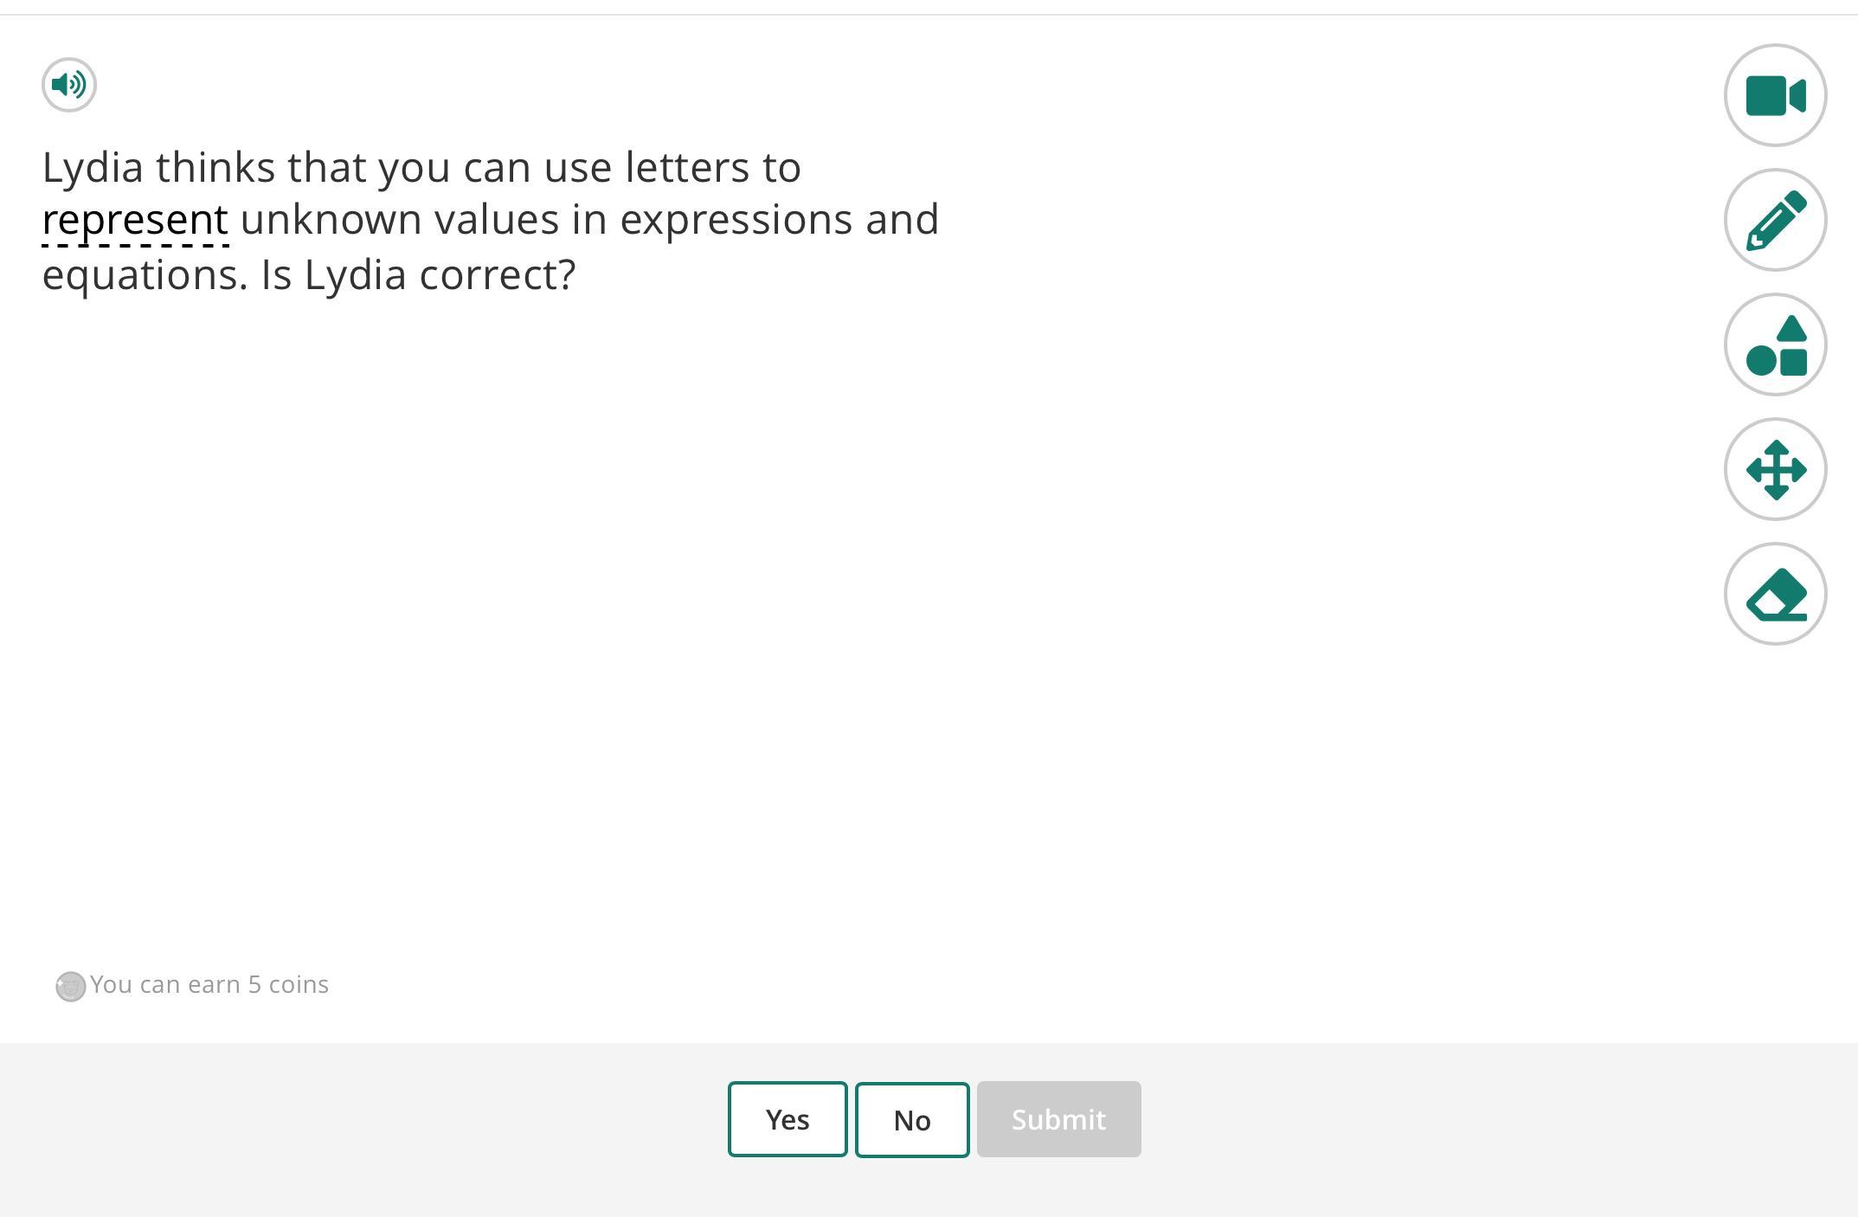This screenshot has height=1217, width=1858.
Task: Click the first word "Lydia" in the question
Action: 93,167
